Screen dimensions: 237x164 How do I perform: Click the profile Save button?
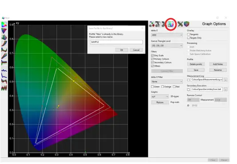click(196, 70)
